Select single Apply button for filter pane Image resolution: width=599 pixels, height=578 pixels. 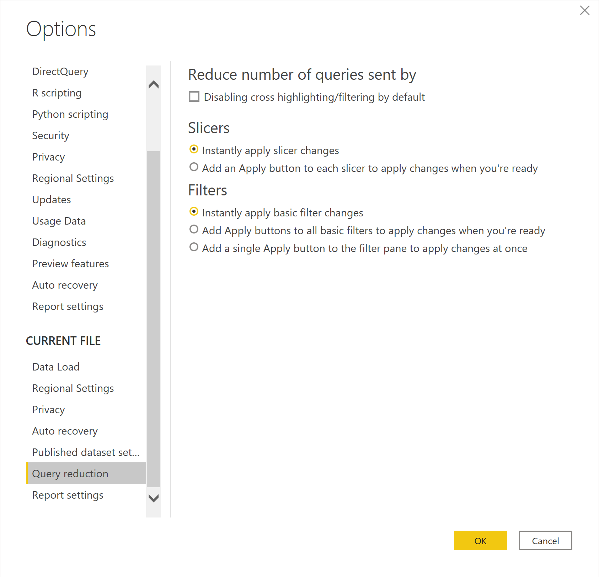pos(194,247)
